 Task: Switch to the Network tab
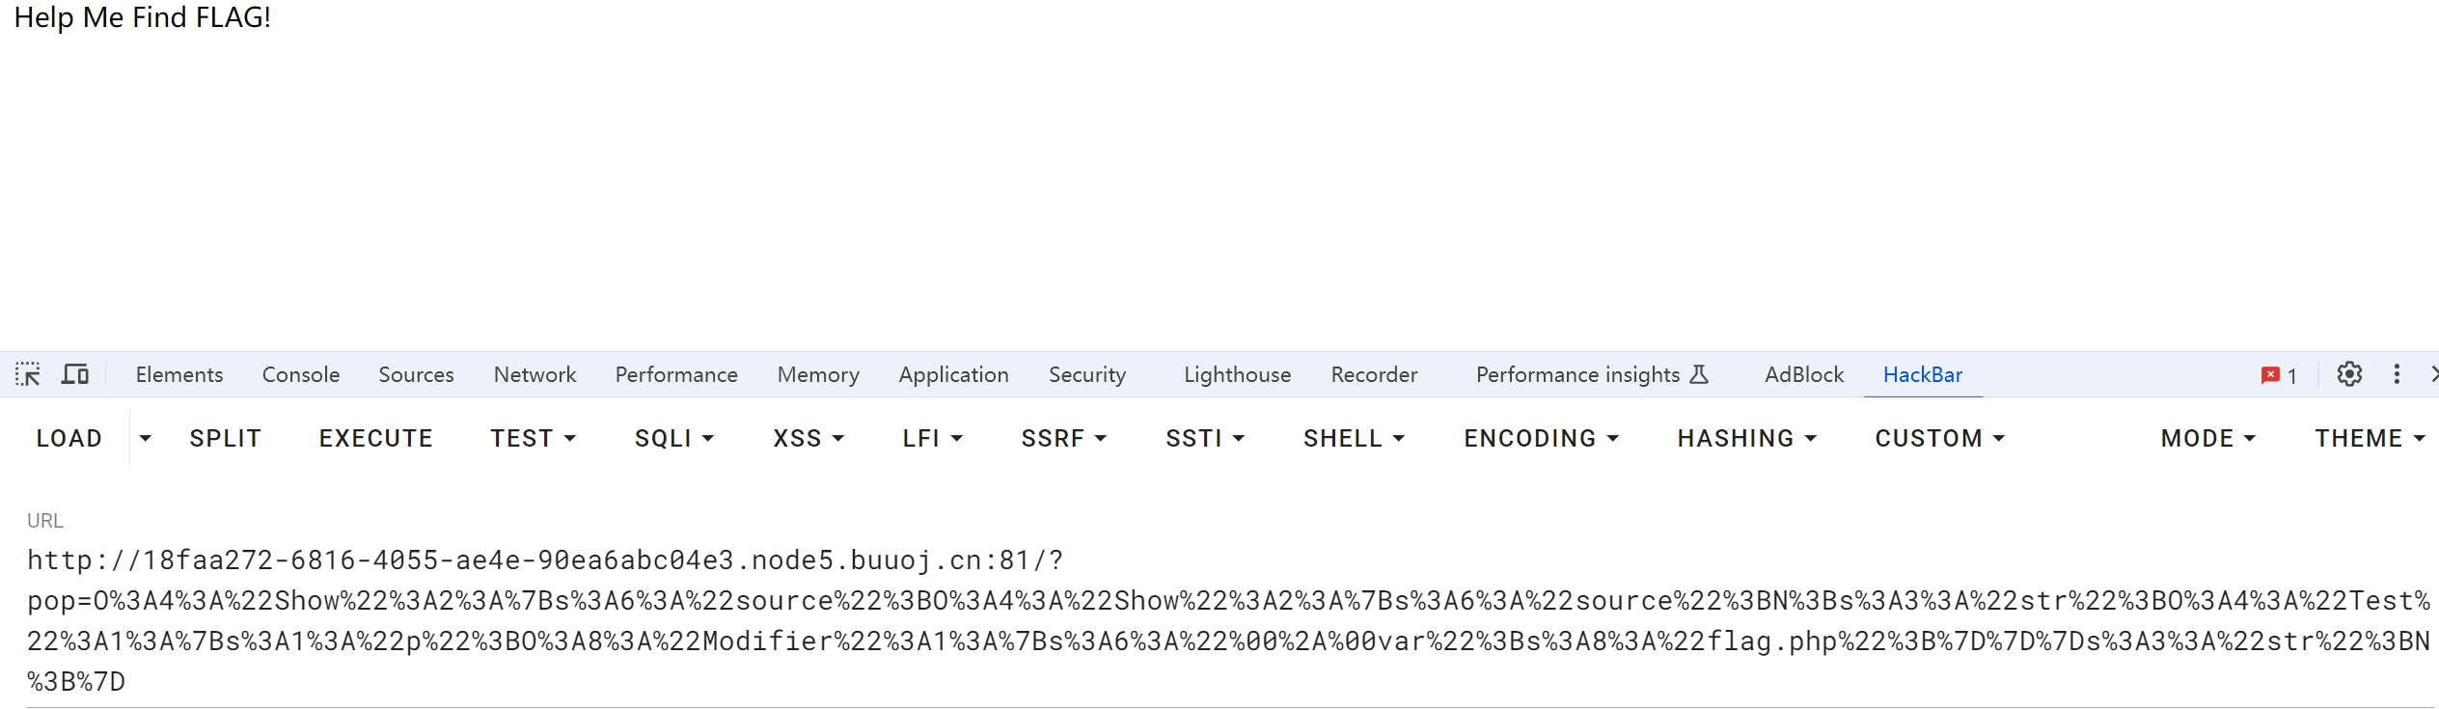(x=534, y=374)
